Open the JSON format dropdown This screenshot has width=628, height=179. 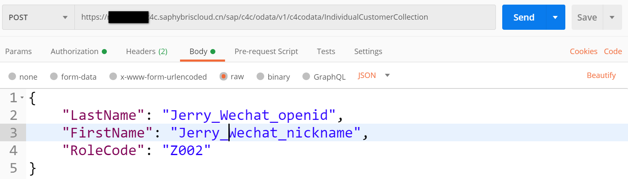point(374,75)
